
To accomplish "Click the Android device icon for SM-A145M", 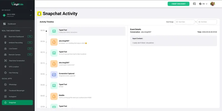I will point(4,15).
